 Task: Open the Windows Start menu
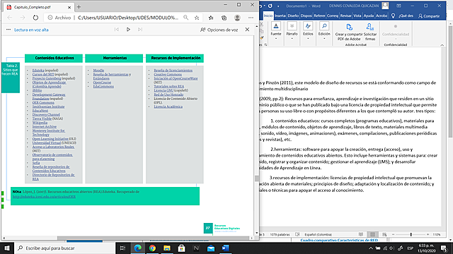(6, 248)
